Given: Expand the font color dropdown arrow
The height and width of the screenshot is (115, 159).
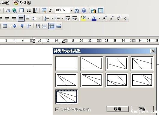Looking at the screenshot, I should click(99, 19).
